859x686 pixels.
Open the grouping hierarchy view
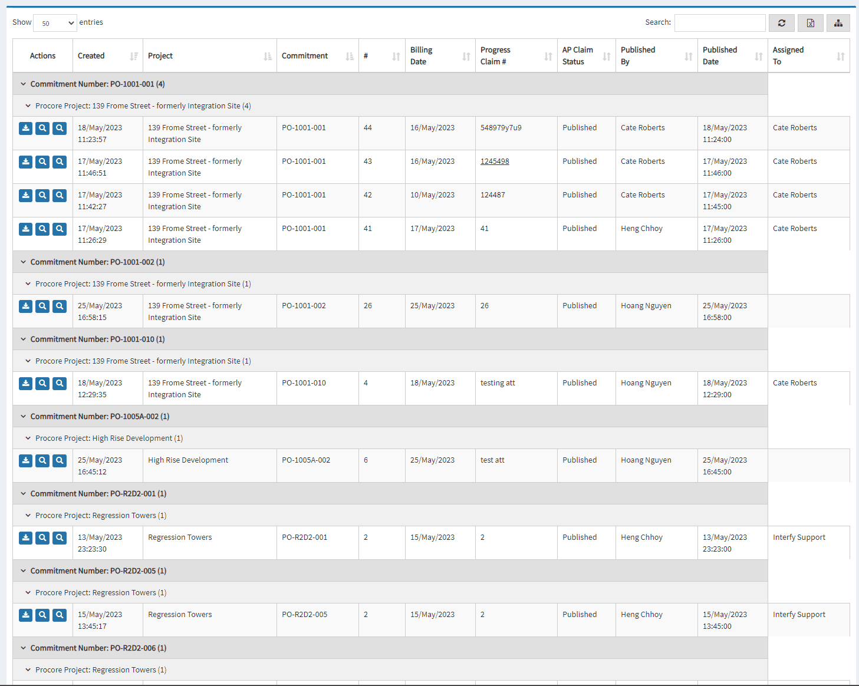838,22
